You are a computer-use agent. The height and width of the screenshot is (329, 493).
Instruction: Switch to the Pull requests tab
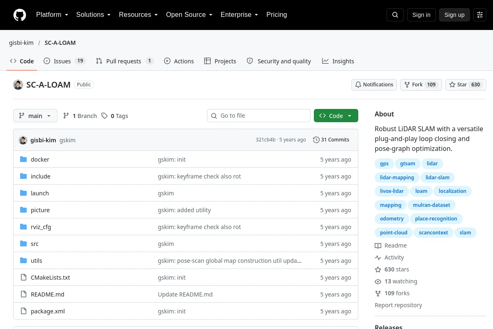click(x=124, y=61)
